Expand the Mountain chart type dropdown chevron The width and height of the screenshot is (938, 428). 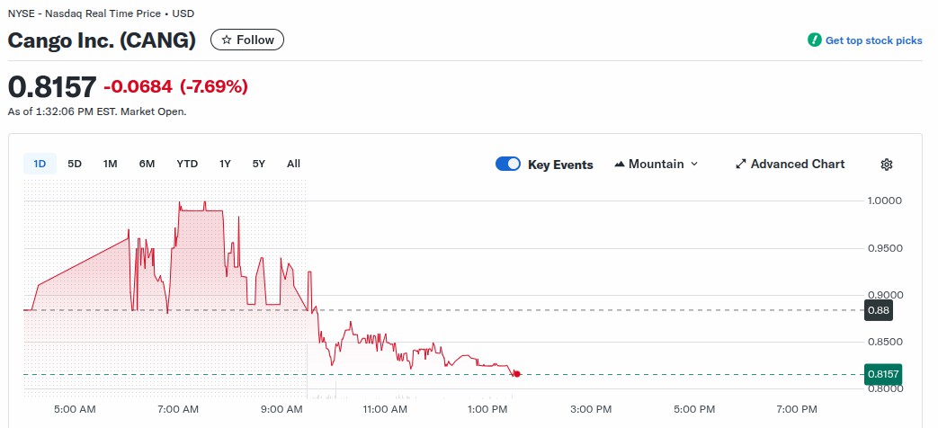click(693, 165)
